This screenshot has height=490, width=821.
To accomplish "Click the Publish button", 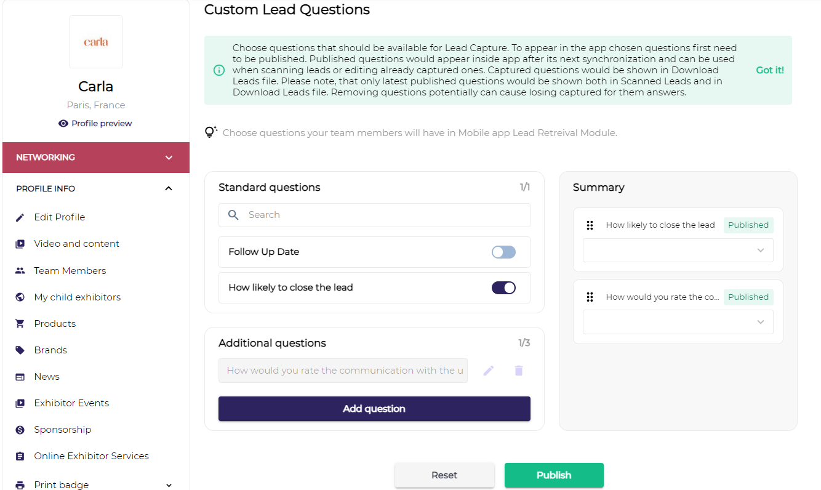I will (554, 475).
